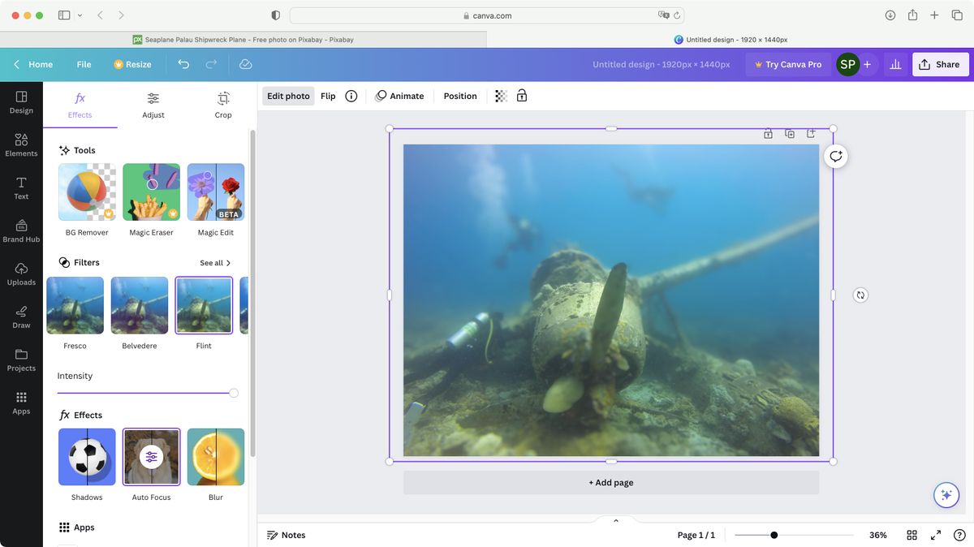Image resolution: width=974 pixels, height=547 pixels.
Task: Open the Shadows effect options
Action: [x=86, y=457]
